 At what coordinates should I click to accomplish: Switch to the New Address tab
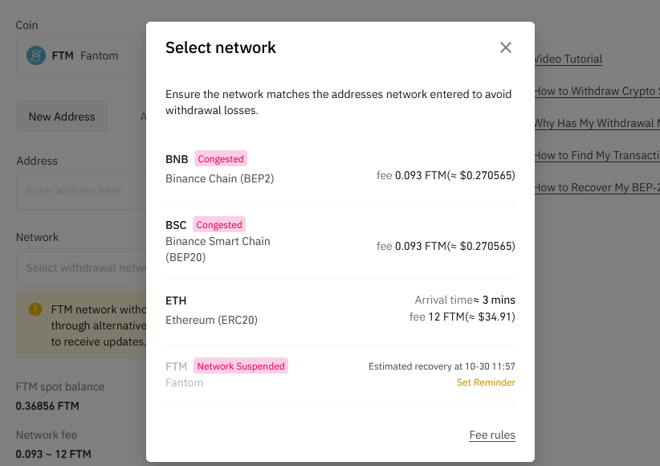(x=62, y=116)
